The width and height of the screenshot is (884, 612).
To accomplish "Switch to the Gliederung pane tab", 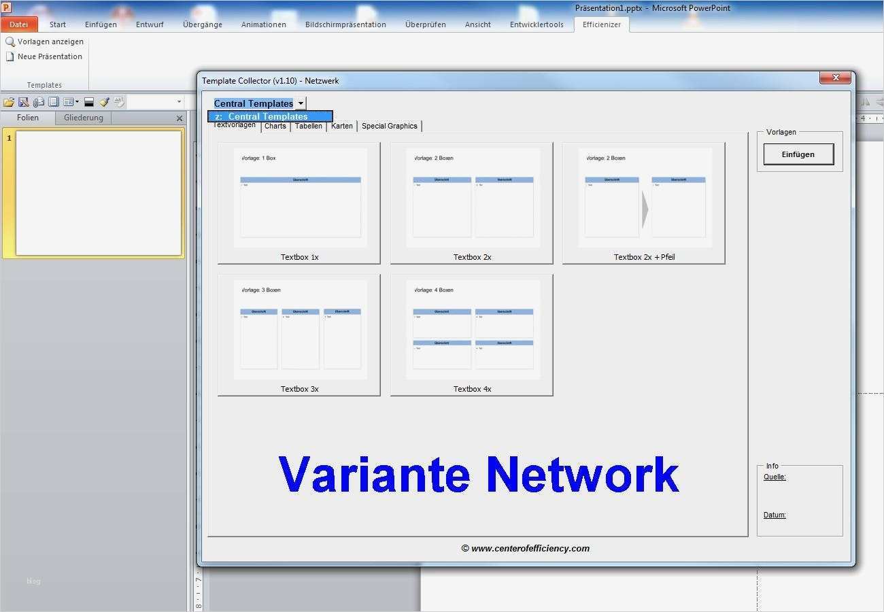I will coord(84,118).
